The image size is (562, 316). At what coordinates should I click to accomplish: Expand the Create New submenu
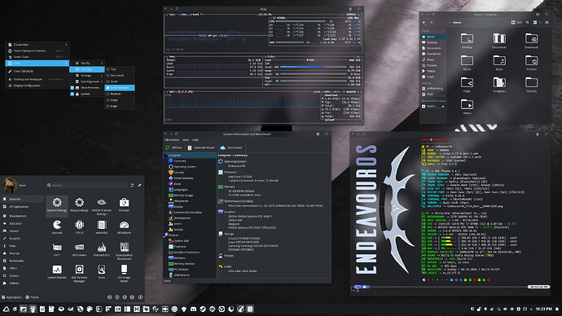[37, 45]
